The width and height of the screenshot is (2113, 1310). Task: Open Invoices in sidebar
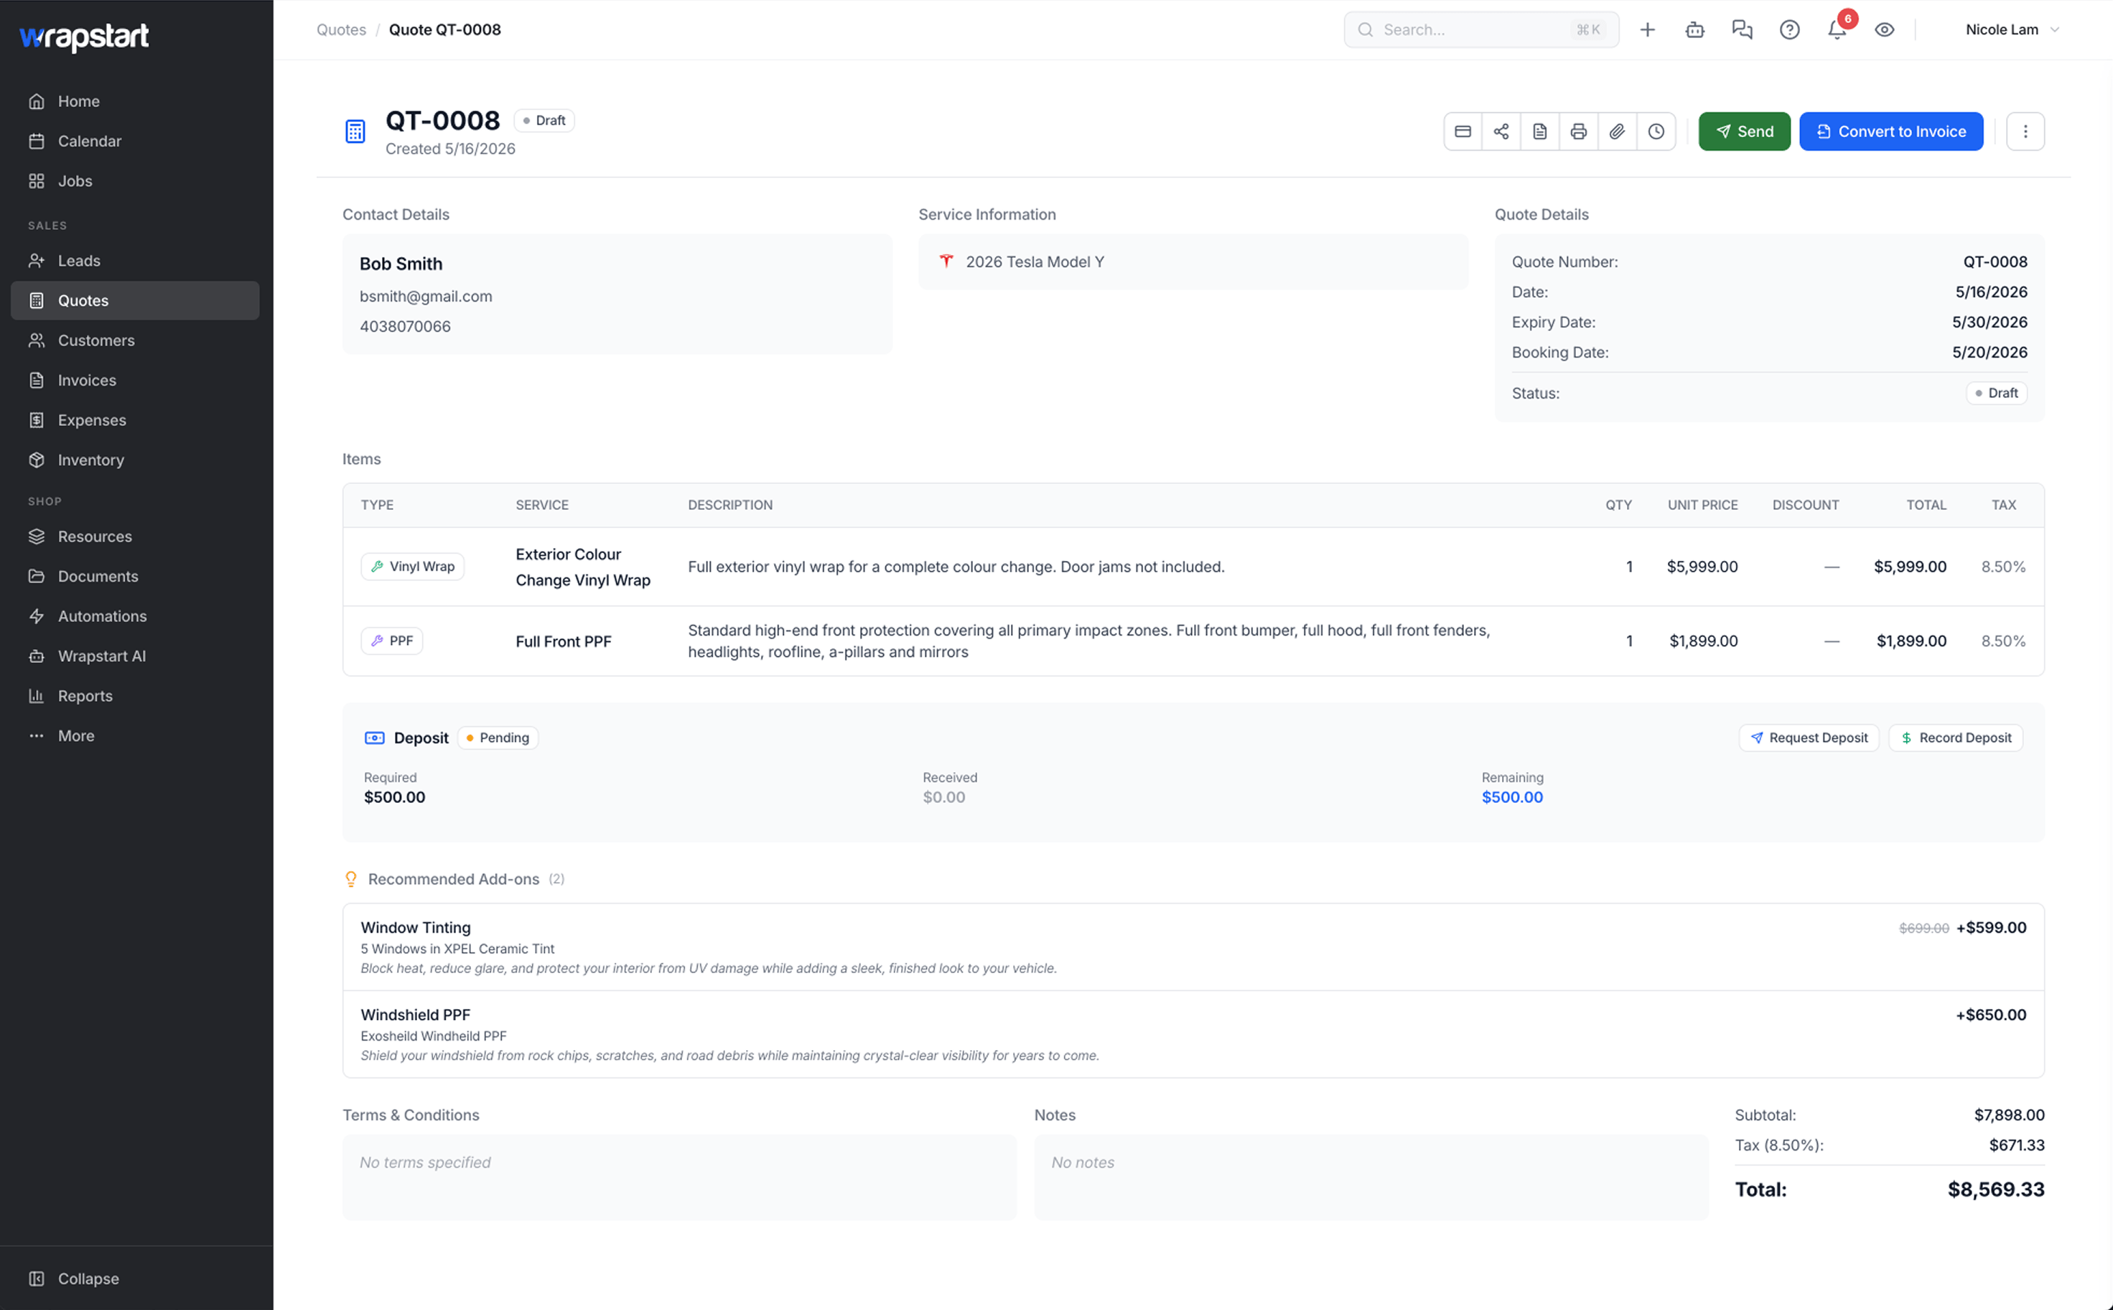click(135, 381)
